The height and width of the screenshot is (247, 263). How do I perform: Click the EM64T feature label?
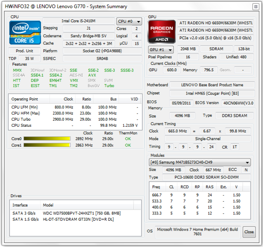(x=55, y=80)
